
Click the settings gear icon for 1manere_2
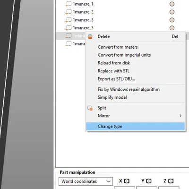[x=172, y=12]
